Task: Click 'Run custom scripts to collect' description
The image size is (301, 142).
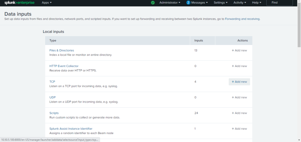Action: 85,117
